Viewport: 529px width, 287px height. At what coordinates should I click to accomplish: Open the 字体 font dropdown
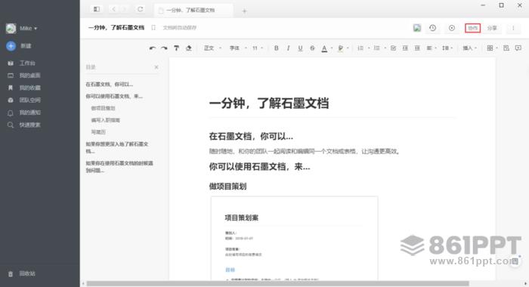[238, 48]
